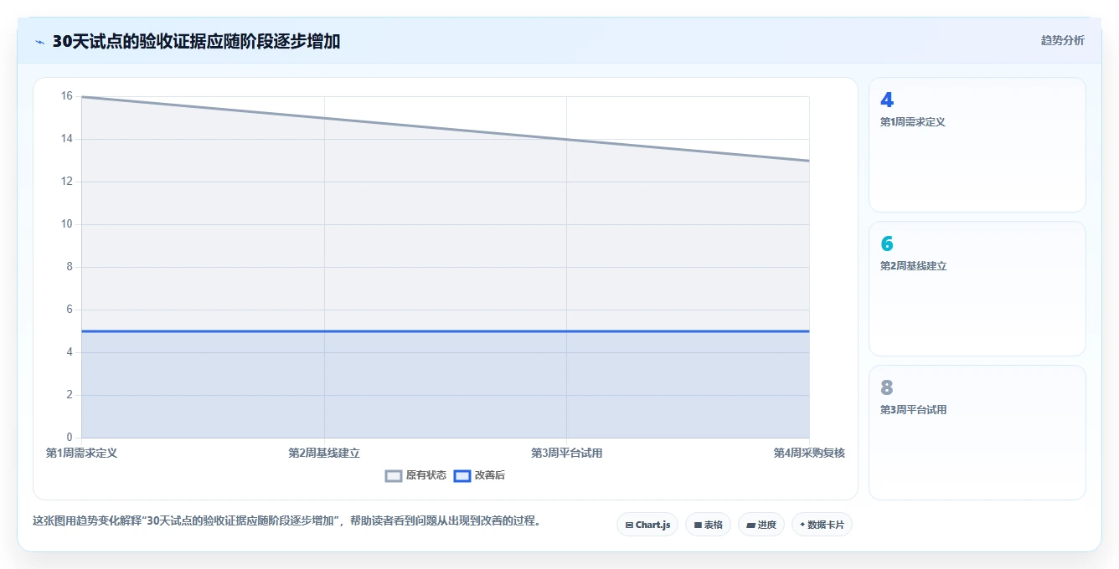Click x-axis label 第3周平台试用
This screenshot has width=1119, height=569.
(x=566, y=453)
